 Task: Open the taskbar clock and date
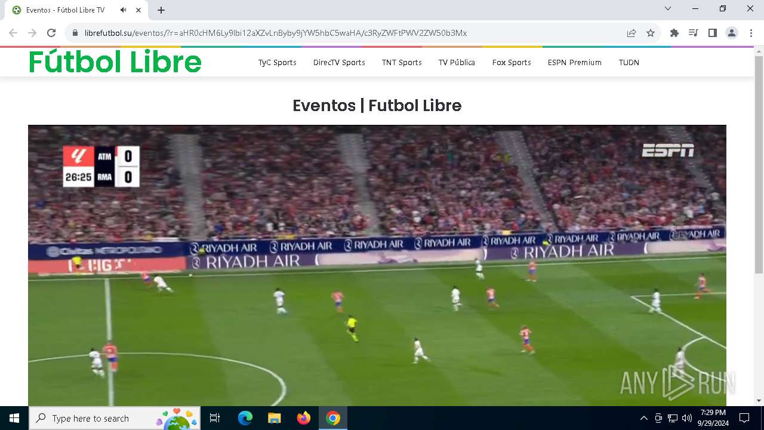coord(713,418)
